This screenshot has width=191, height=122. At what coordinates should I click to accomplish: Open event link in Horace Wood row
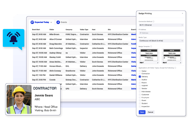134,66
